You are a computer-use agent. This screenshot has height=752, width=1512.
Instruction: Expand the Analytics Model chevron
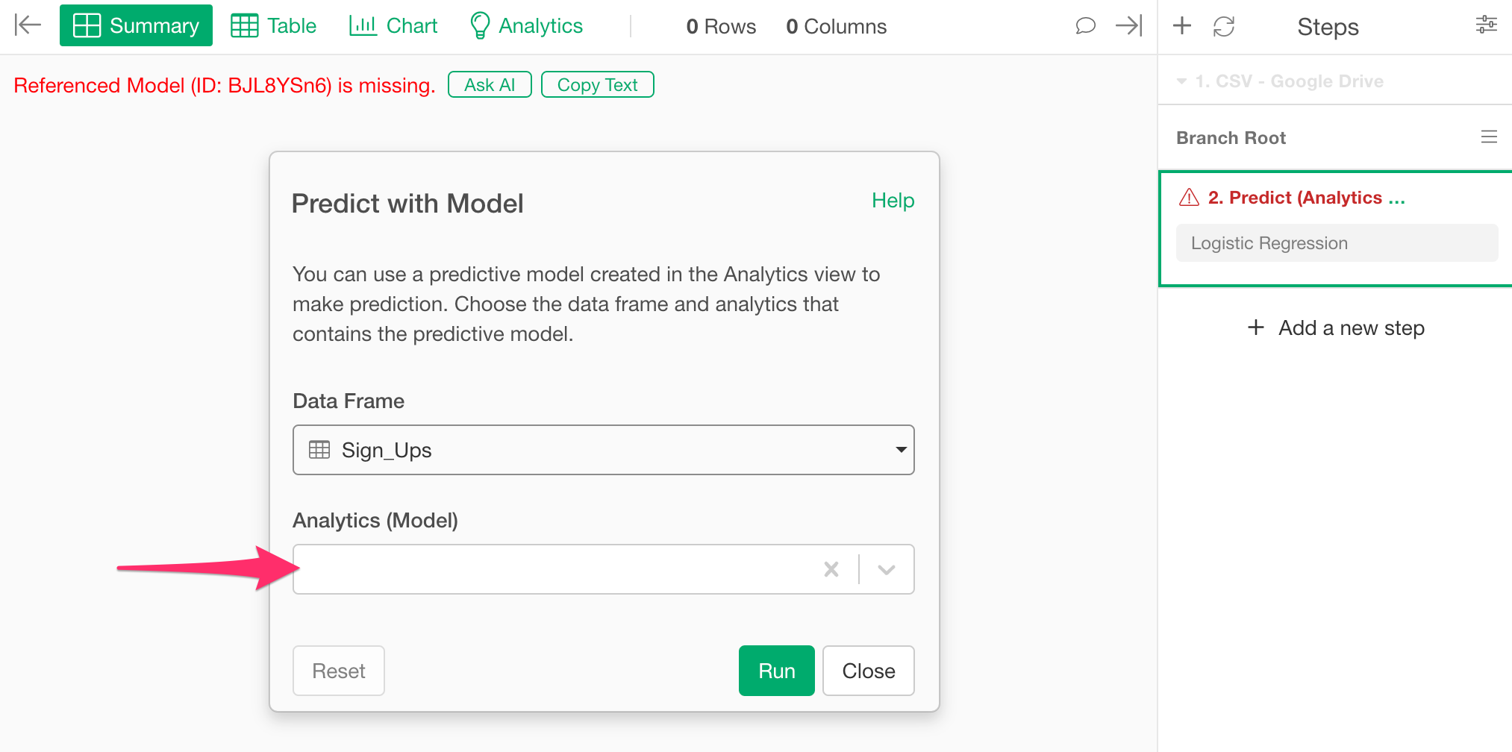pyautogui.click(x=887, y=570)
